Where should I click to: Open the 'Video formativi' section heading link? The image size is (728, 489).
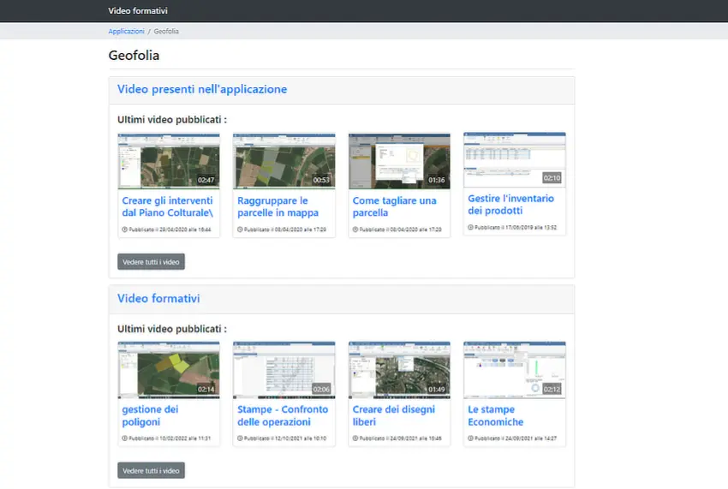click(x=158, y=298)
